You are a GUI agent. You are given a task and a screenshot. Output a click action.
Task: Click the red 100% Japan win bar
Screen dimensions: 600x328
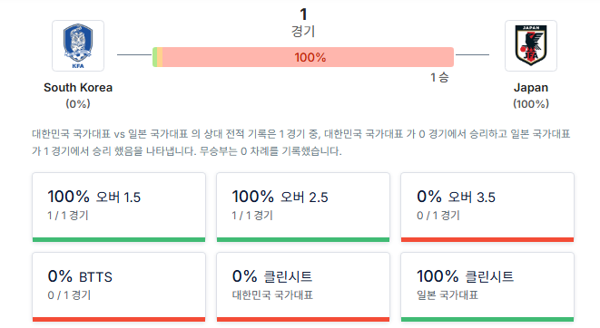click(308, 57)
